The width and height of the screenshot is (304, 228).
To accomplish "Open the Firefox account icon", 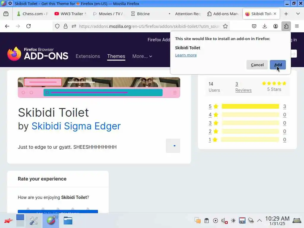I will (x=275, y=26).
